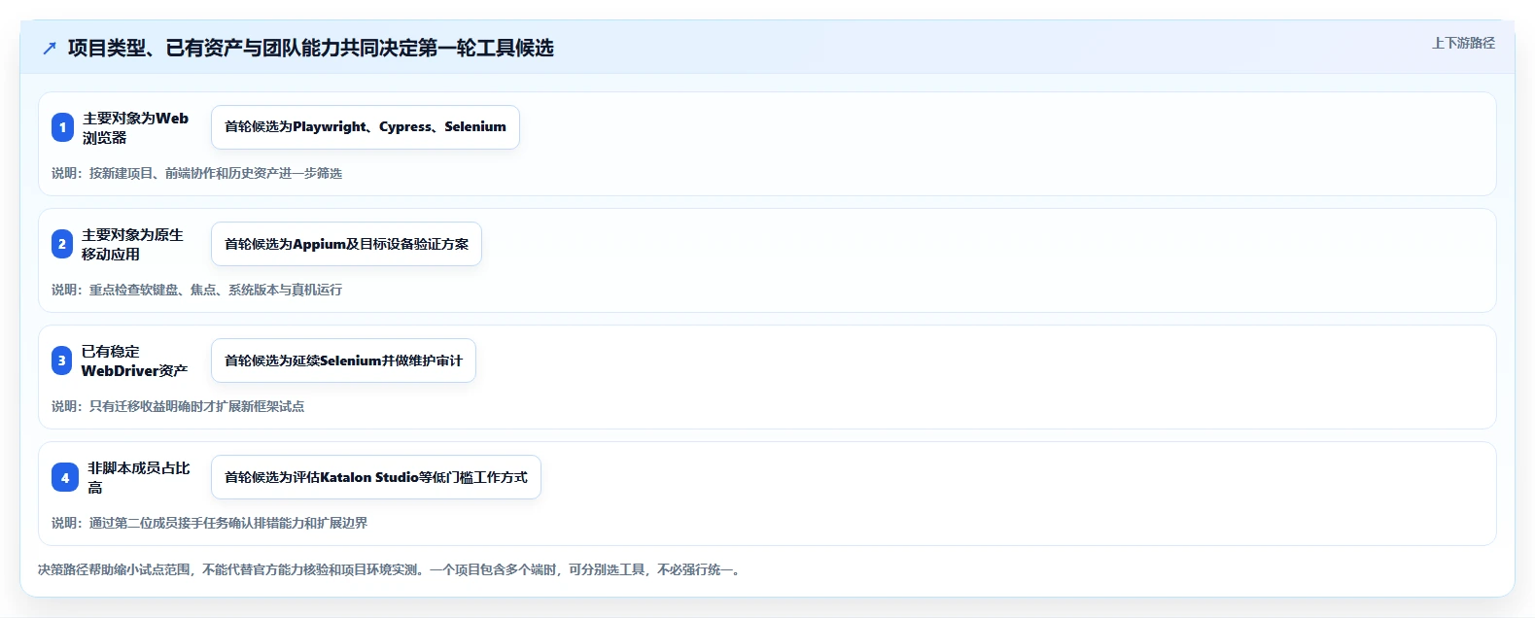This screenshot has width=1535, height=618.
Task: Click the step 3 number badge
Action: pyautogui.click(x=62, y=360)
